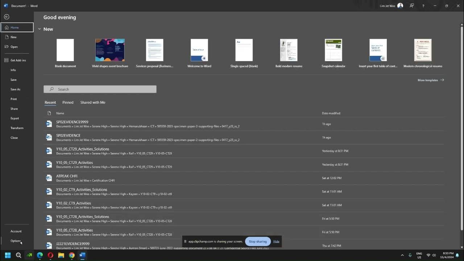Pick the Vivid shapes event brochure template
The image size is (464, 261).
pos(110,53)
